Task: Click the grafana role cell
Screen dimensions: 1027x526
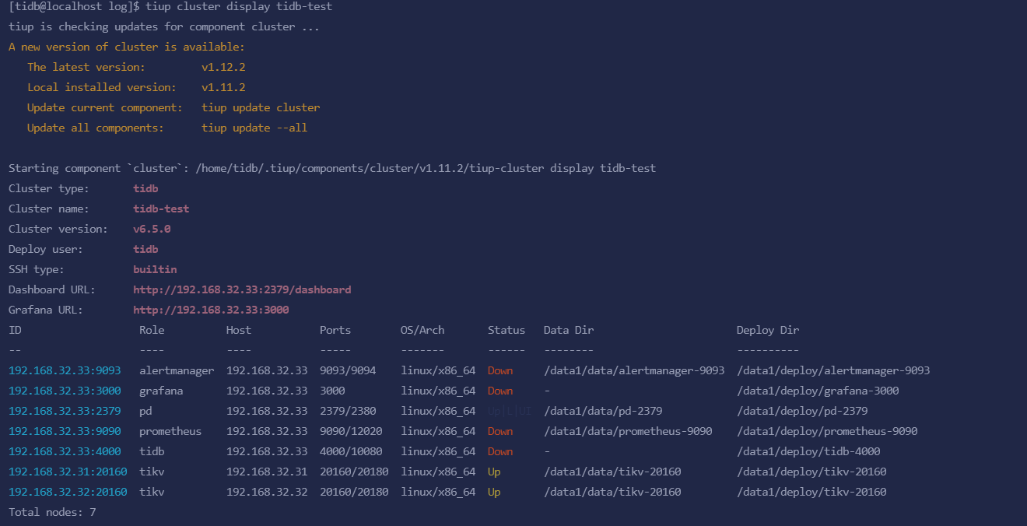Action: 161,391
